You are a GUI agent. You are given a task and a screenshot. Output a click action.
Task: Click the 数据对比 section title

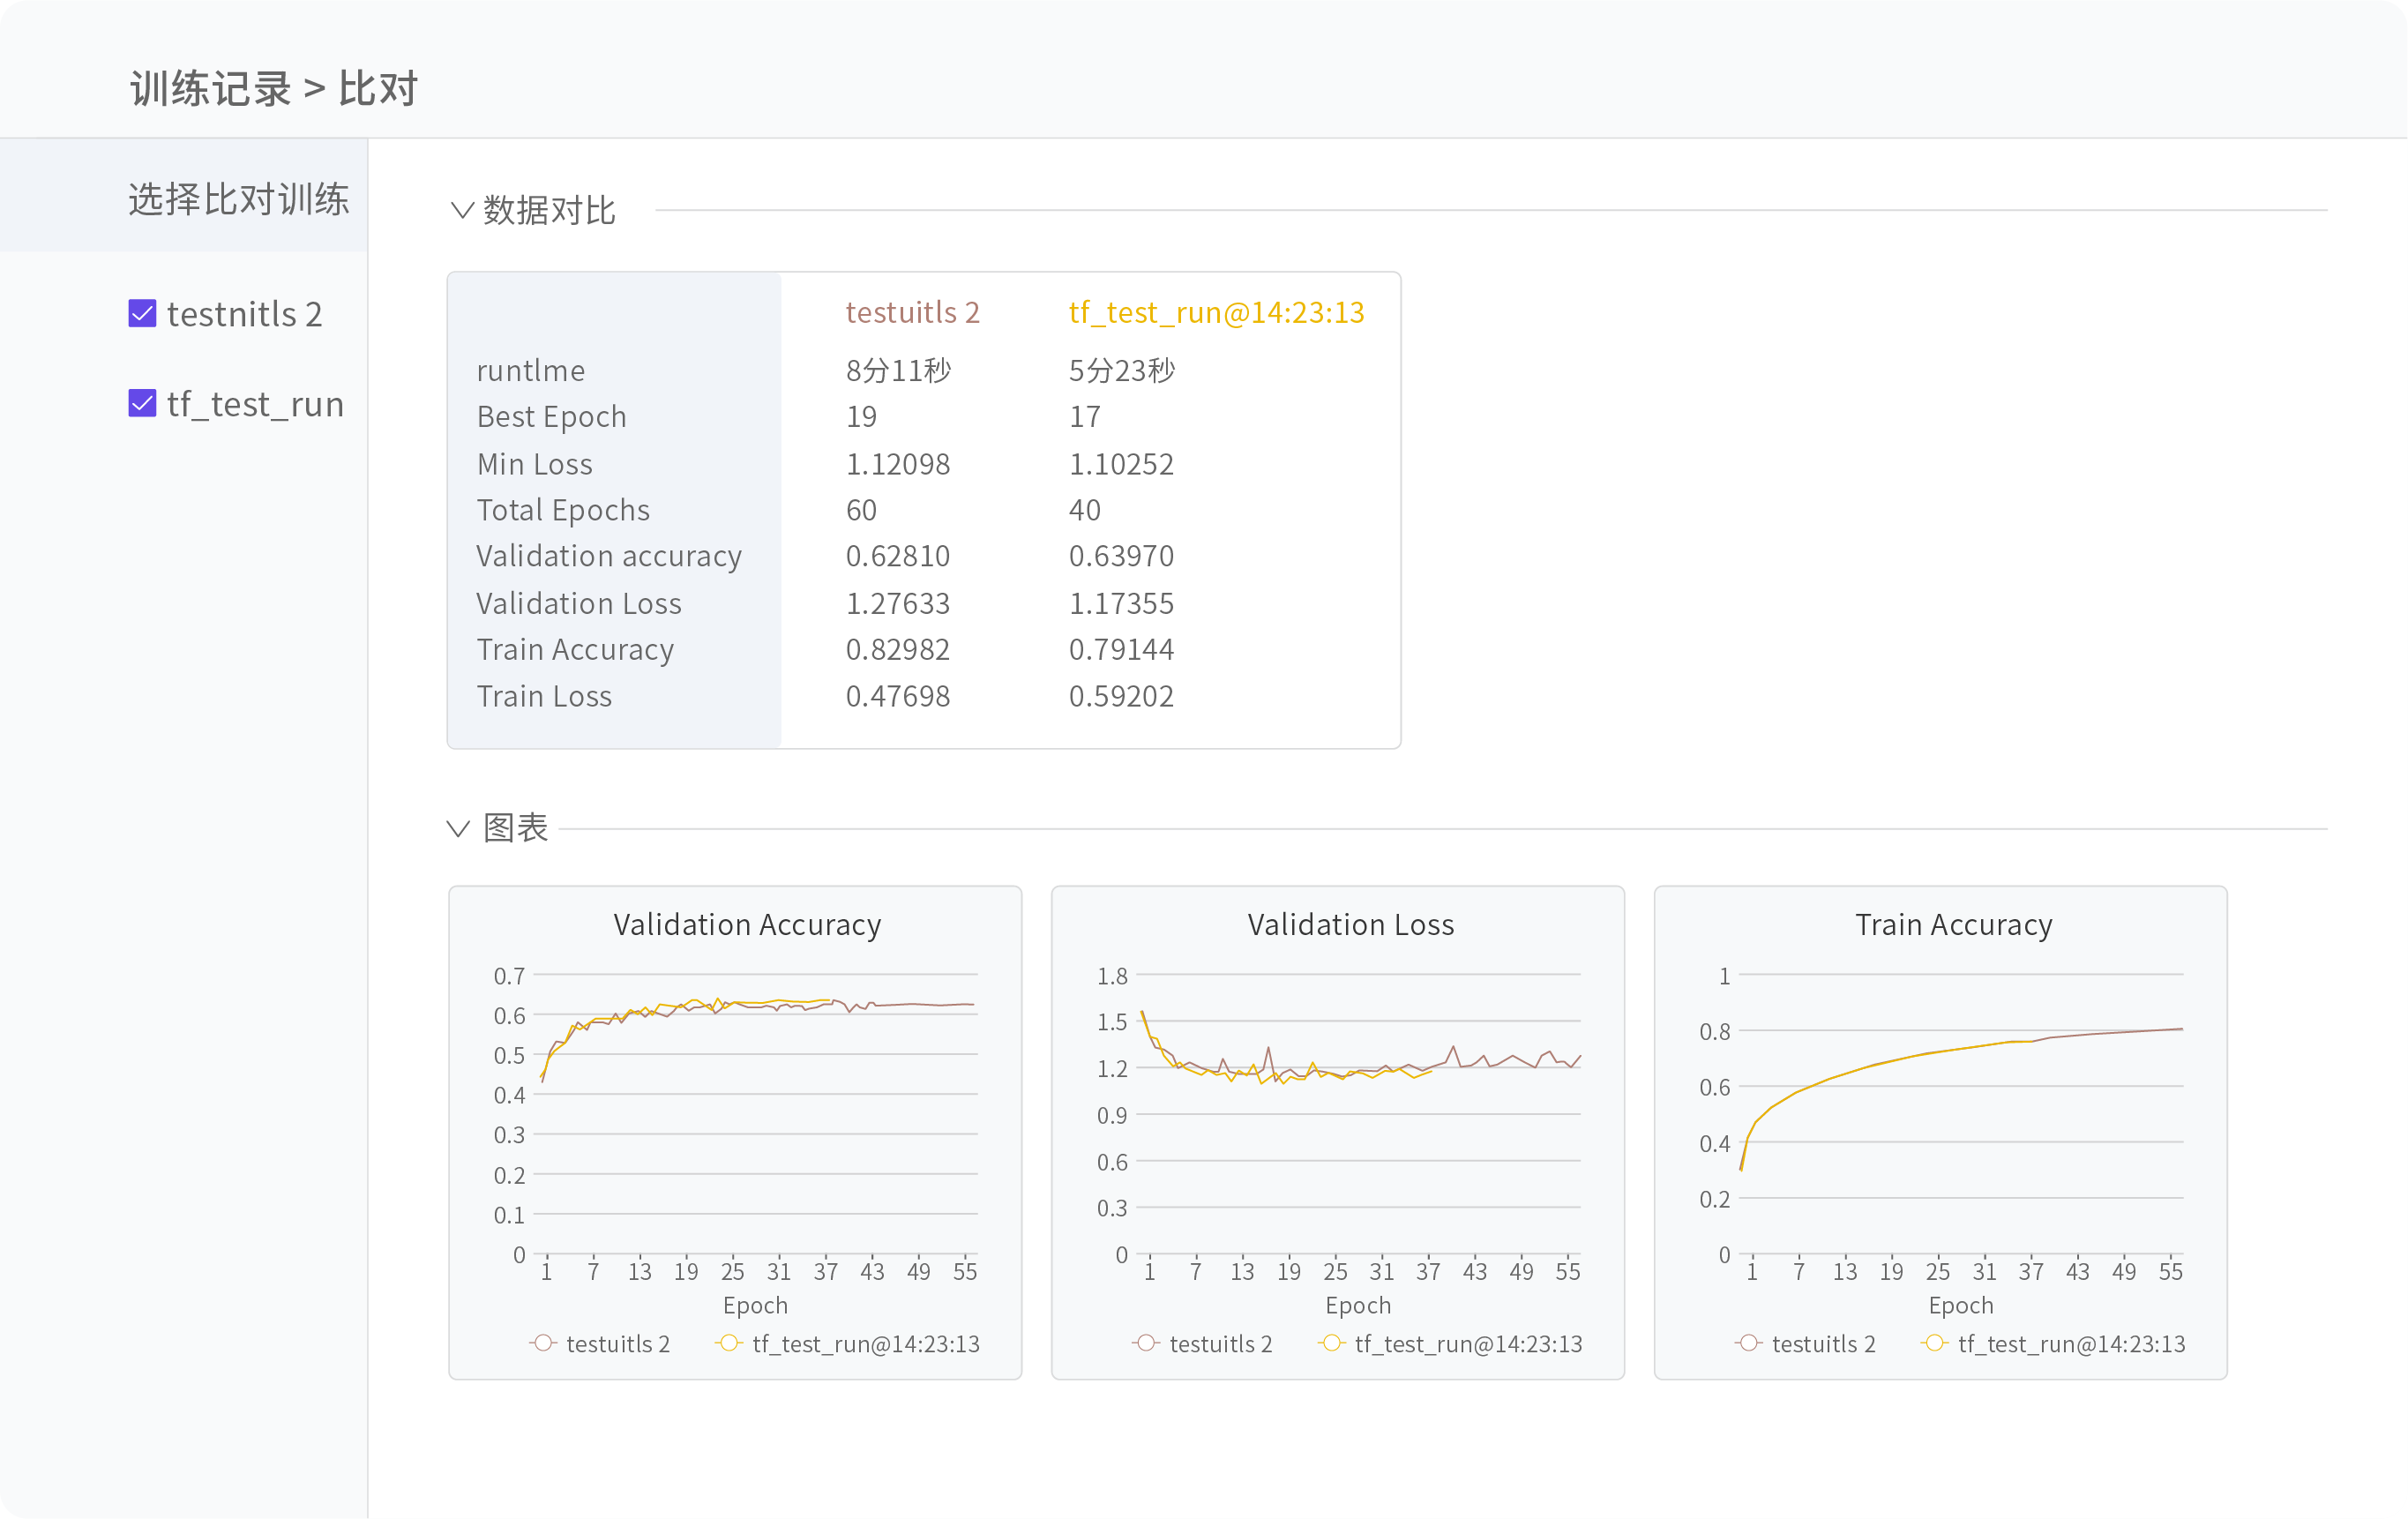(549, 210)
